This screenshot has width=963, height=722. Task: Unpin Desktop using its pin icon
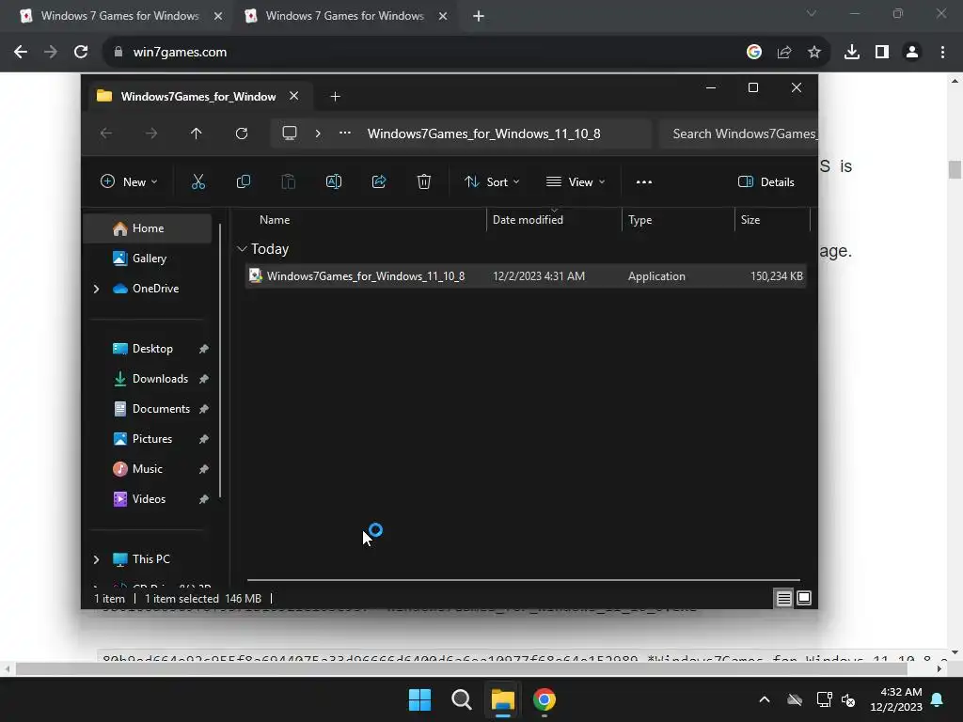(x=204, y=349)
